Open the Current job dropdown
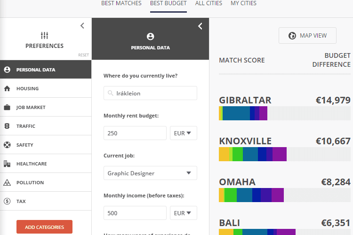The width and height of the screenshot is (353, 235). point(151,173)
